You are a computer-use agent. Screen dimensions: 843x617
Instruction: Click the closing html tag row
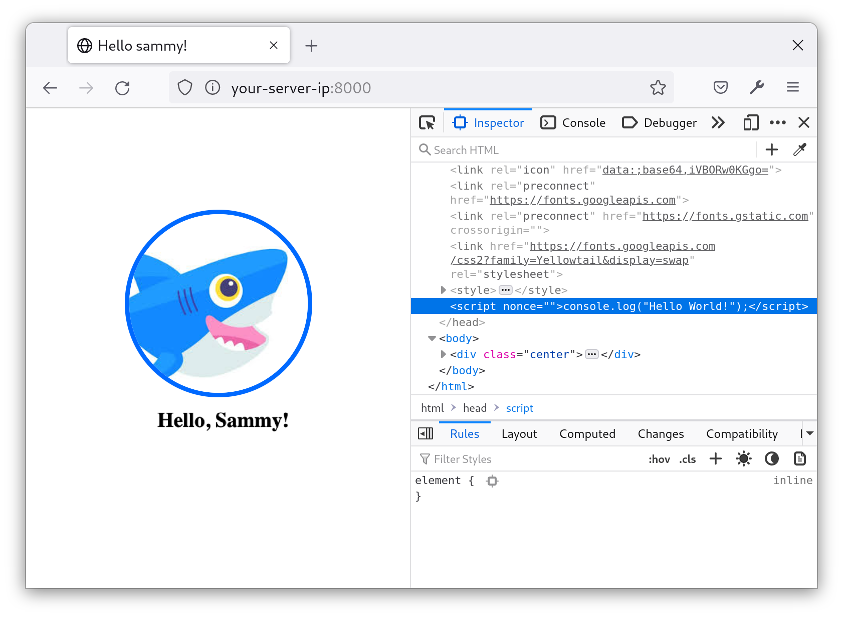coord(614,387)
